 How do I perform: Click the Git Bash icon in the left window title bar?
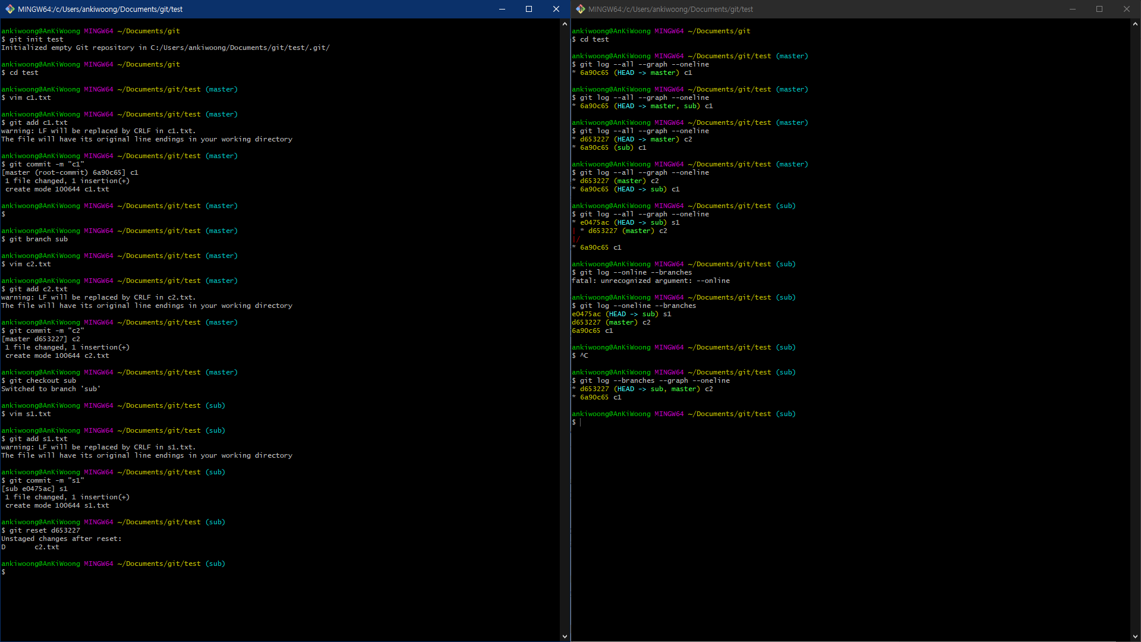tap(10, 9)
